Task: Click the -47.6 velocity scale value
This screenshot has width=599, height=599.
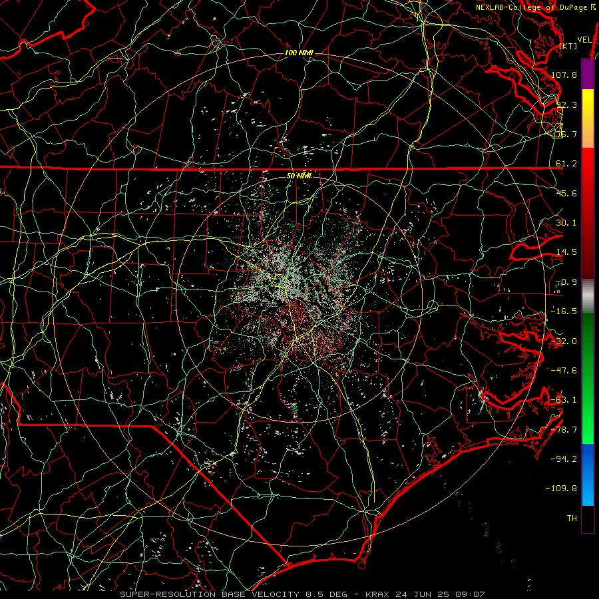Action: point(564,371)
